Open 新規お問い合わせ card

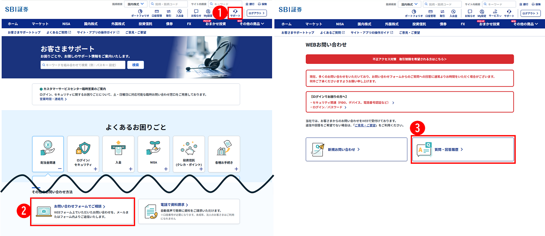(357, 149)
